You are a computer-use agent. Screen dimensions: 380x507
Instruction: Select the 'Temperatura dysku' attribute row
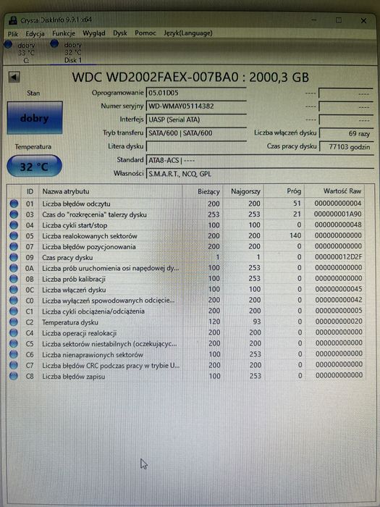pos(186,322)
